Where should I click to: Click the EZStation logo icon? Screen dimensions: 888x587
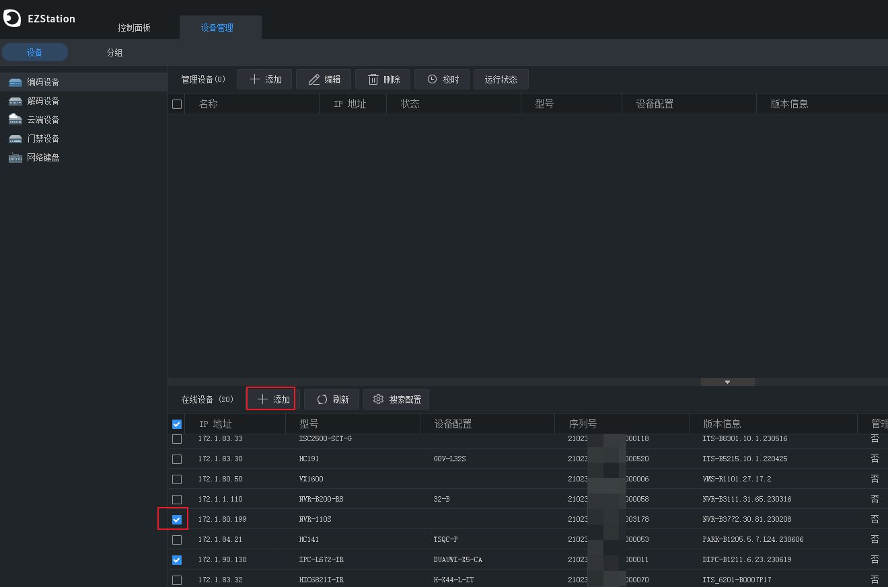point(11,18)
